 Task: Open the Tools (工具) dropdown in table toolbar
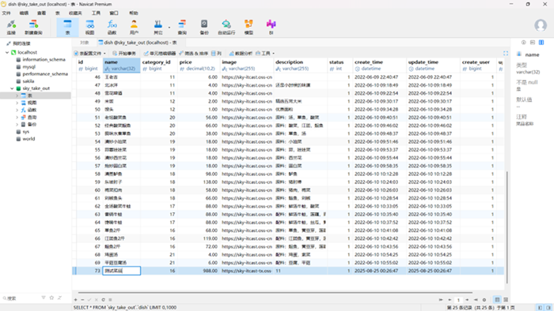[x=265, y=53]
